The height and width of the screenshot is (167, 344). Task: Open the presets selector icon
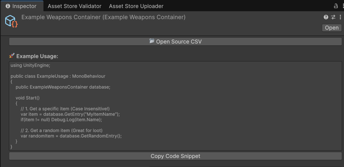[333, 17]
